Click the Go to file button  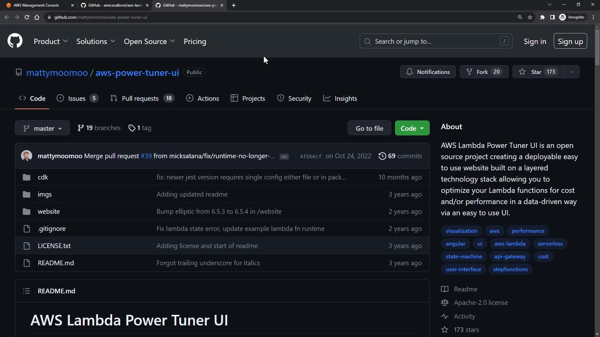click(369, 128)
